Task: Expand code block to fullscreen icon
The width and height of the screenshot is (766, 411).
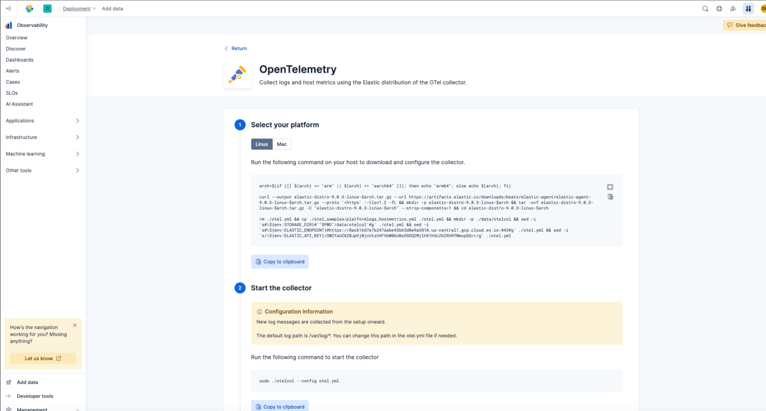Action: point(610,187)
